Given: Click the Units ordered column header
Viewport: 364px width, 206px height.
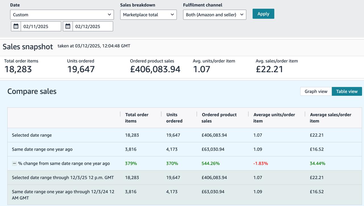Looking at the screenshot, I should pyautogui.click(x=174, y=118).
